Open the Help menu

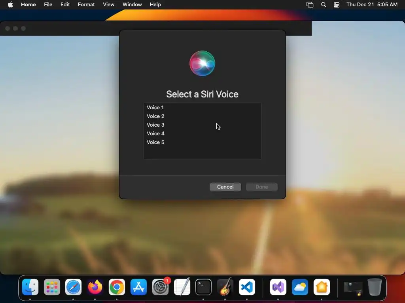[x=155, y=4]
